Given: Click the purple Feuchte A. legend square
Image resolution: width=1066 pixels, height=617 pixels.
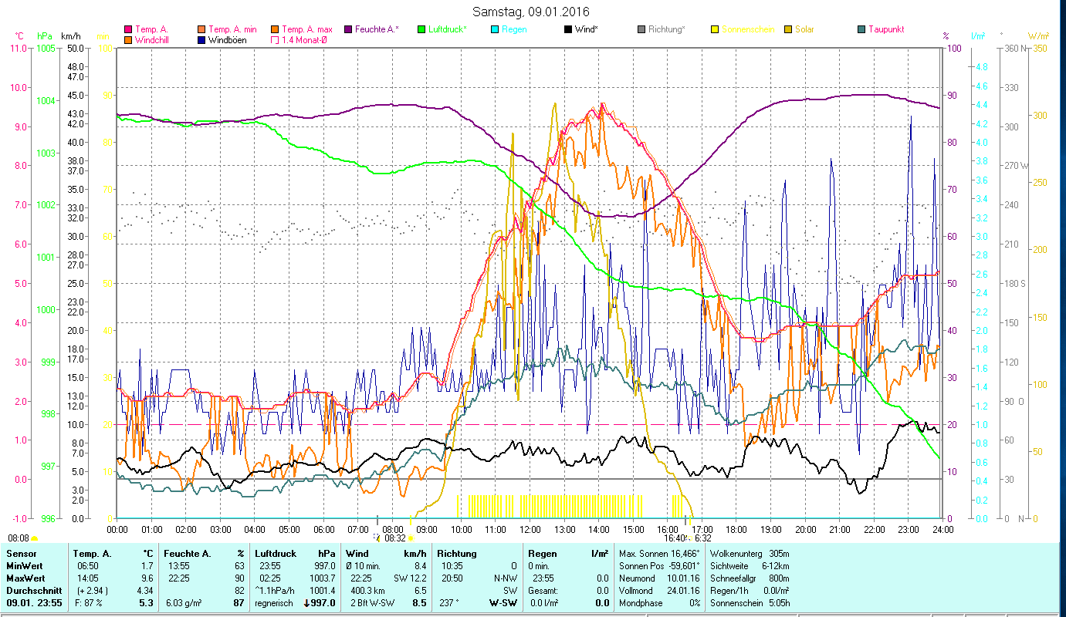Looking at the screenshot, I should click(x=348, y=29).
